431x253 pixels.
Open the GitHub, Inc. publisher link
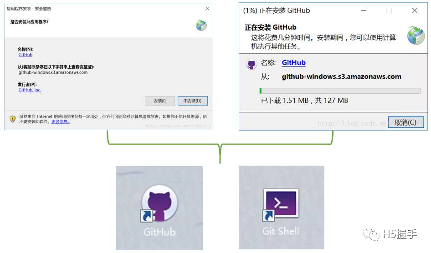point(30,90)
